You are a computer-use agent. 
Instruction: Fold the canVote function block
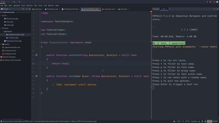click(x=40, y=55)
